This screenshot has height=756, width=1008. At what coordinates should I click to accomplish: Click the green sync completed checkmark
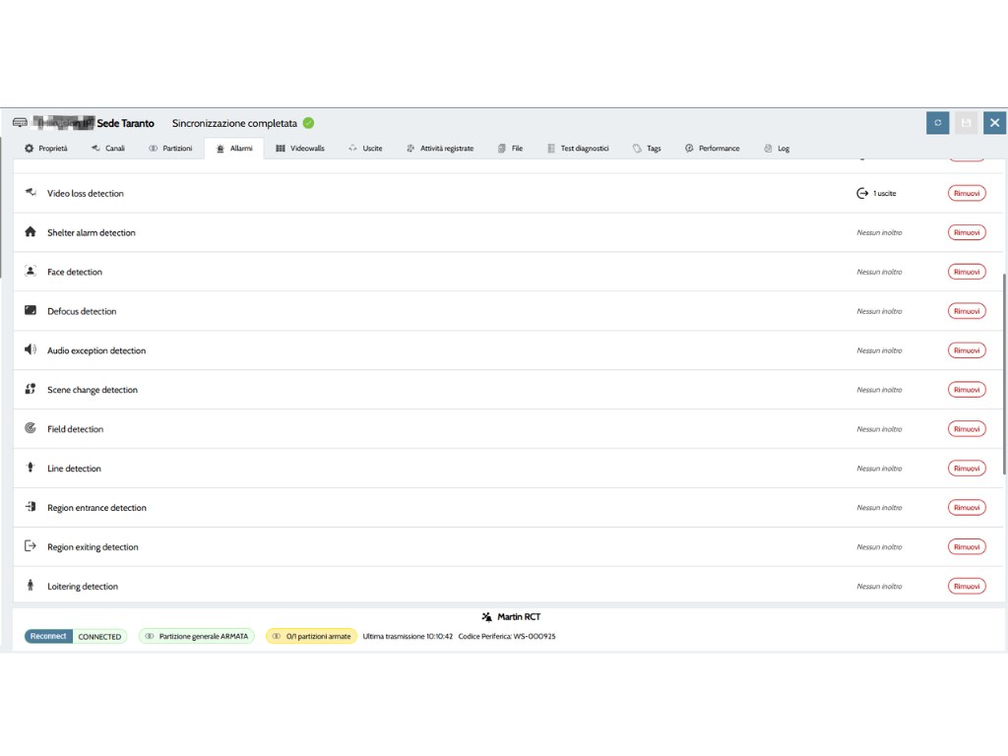[308, 123]
